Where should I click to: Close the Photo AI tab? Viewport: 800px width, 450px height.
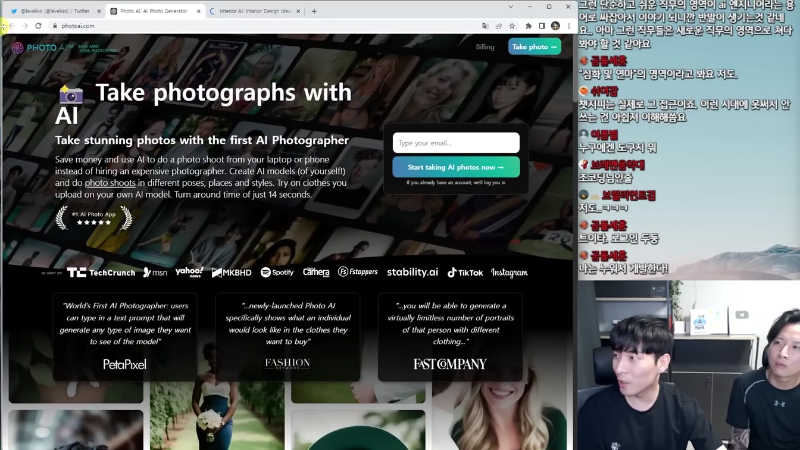coord(199,11)
